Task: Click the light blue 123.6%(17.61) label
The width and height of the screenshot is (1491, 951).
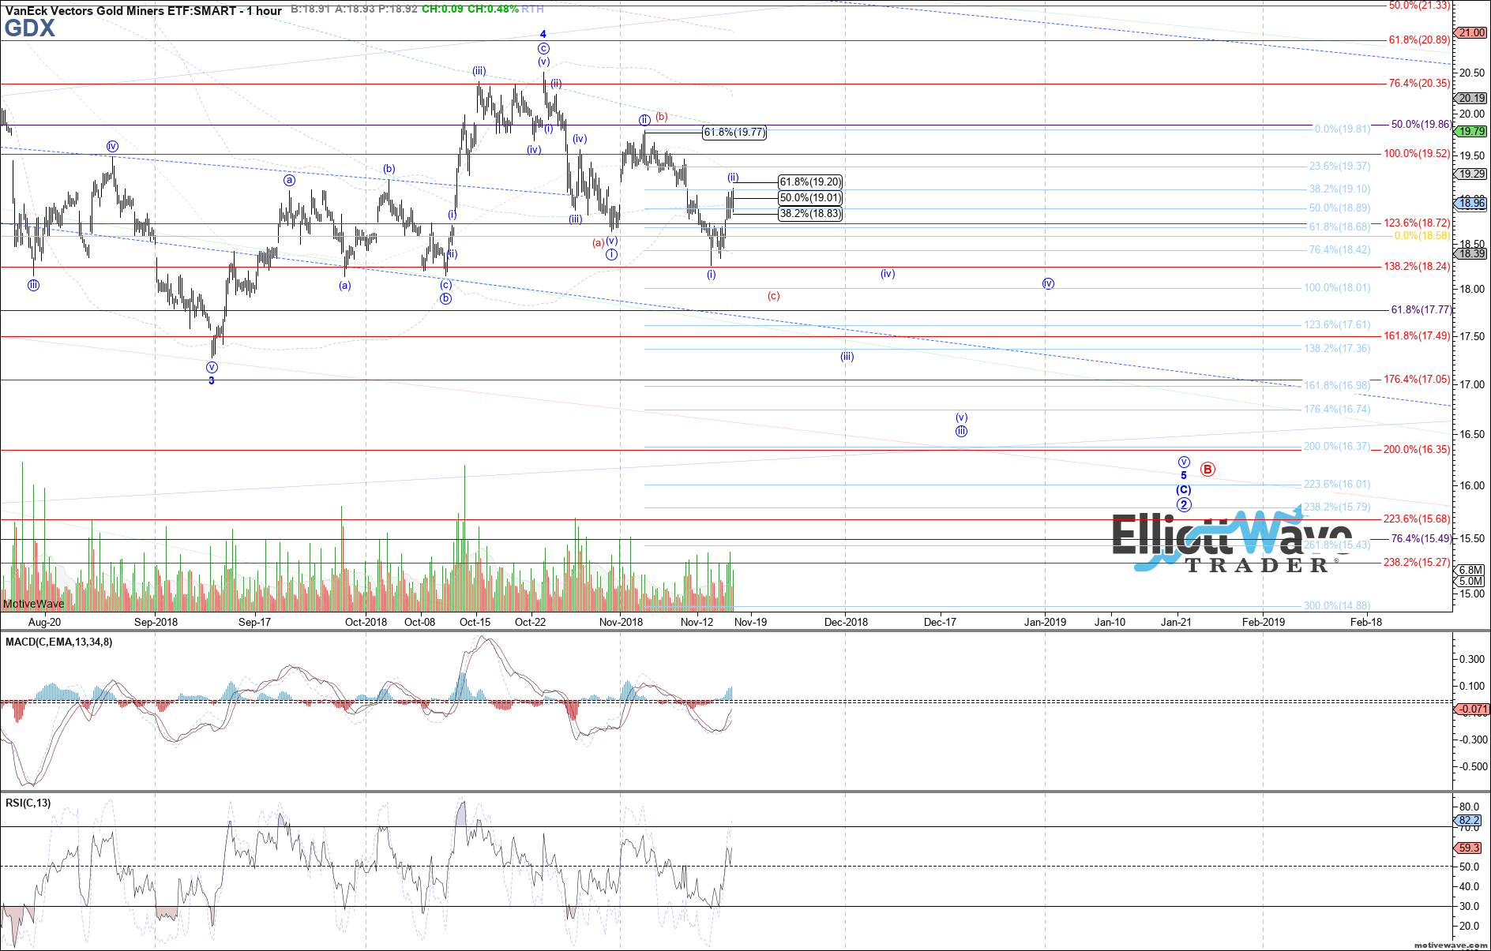Action: pyautogui.click(x=1337, y=324)
